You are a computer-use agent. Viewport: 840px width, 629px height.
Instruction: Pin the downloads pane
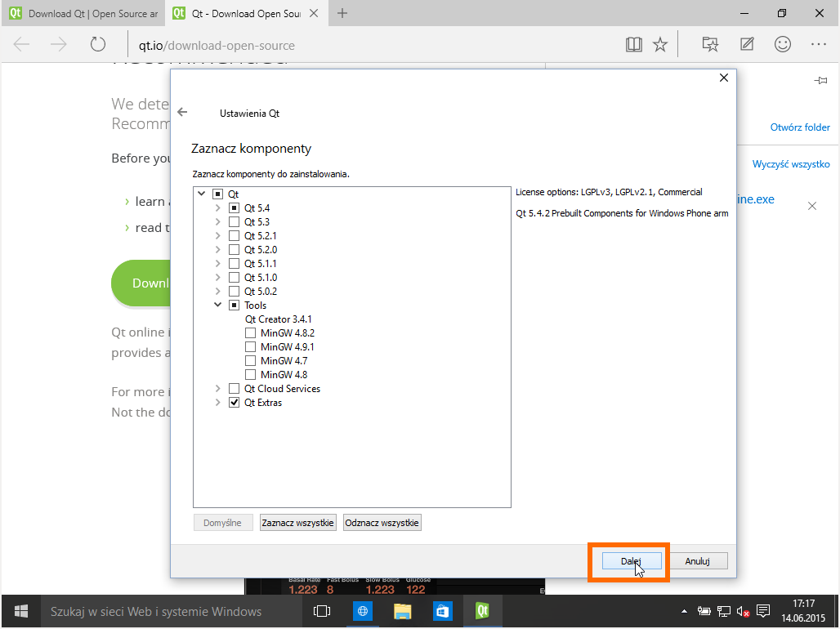820,80
